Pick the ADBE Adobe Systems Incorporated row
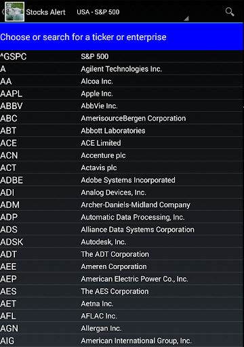The height and width of the screenshot is (347, 244). pyautogui.click(x=121, y=180)
